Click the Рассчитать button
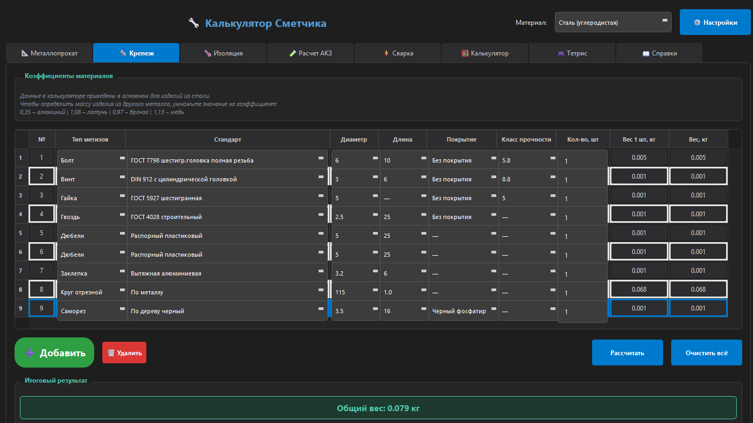This screenshot has height=423, width=753. [x=628, y=352]
